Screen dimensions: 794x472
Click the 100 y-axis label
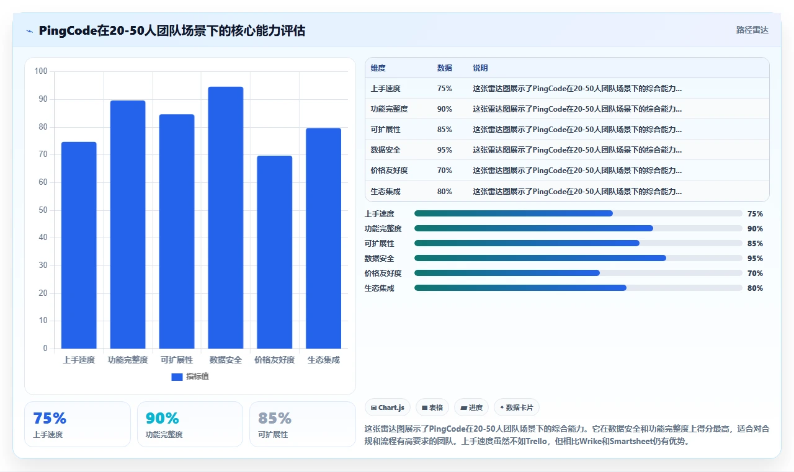[x=41, y=71]
